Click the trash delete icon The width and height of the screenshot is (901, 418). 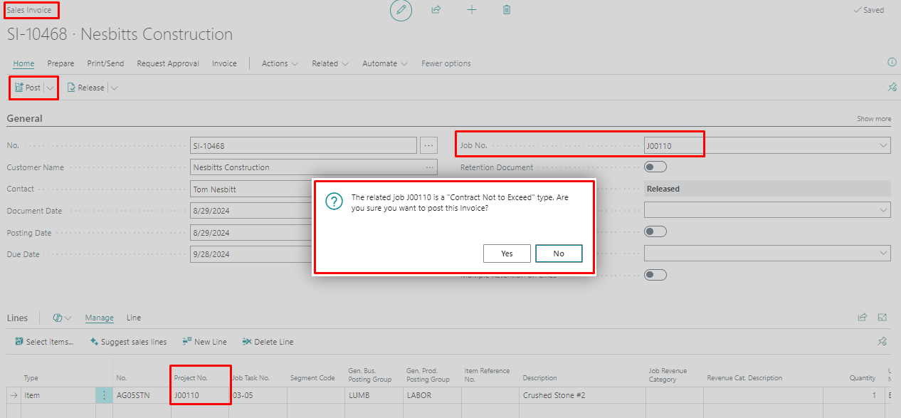[x=507, y=10]
